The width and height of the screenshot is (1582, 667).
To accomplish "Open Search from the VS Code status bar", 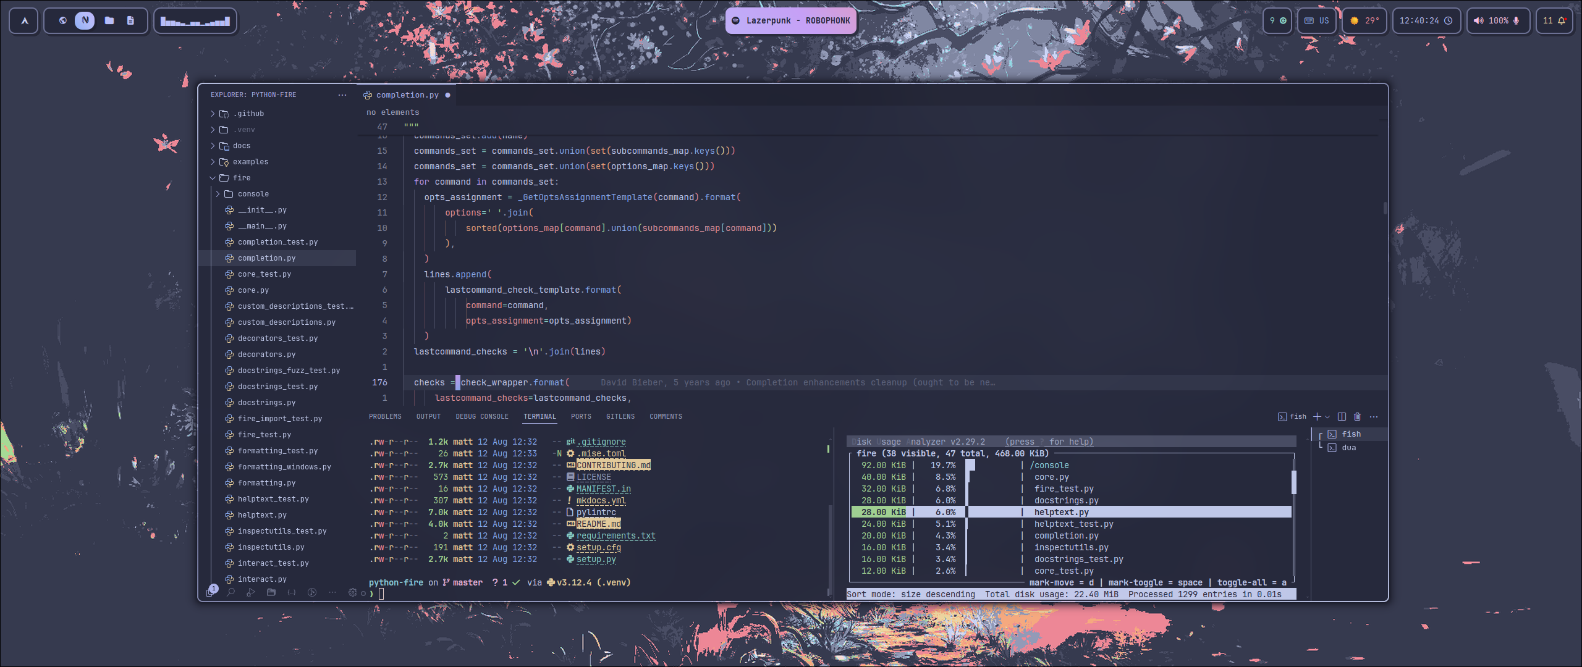I will tap(231, 593).
